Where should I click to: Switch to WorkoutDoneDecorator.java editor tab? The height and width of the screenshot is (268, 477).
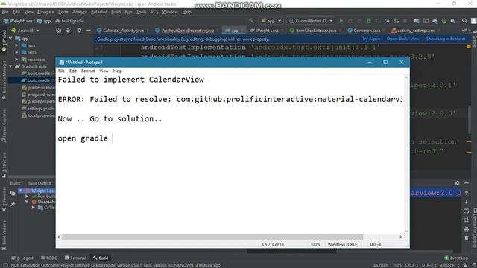pyautogui.click(x=187, y=31)
